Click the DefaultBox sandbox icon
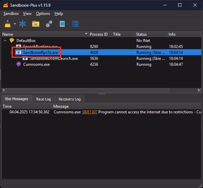Screen dimensions: 203x188 (x=12, y=41)
